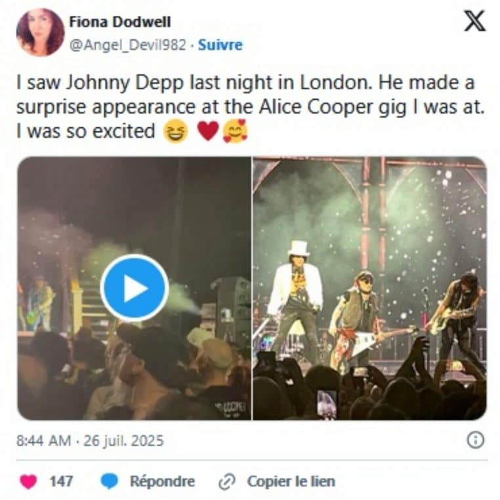This screenshot has height=500, width=500.
Task: Open the @Angel_Devil982 handle link
Action: click(x=129, y=45)
